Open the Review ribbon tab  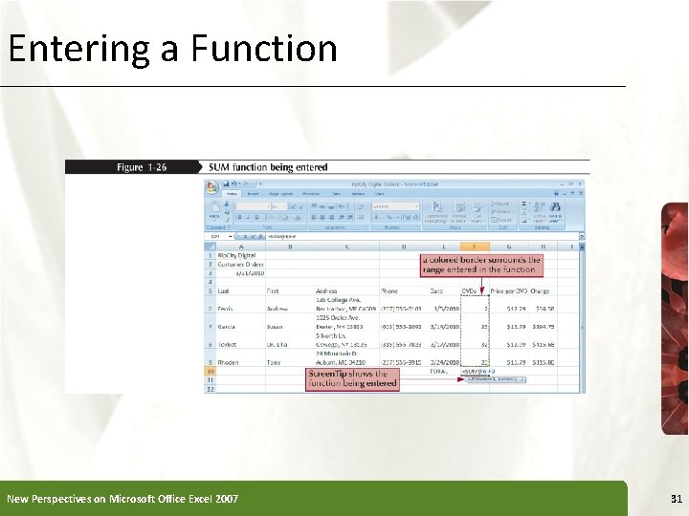358,193
